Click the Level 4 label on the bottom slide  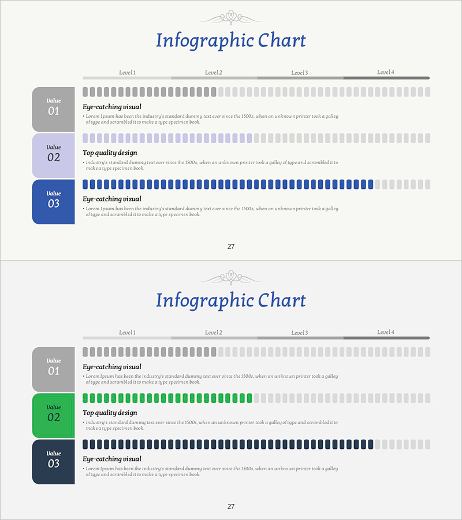[x=386, y=332]
